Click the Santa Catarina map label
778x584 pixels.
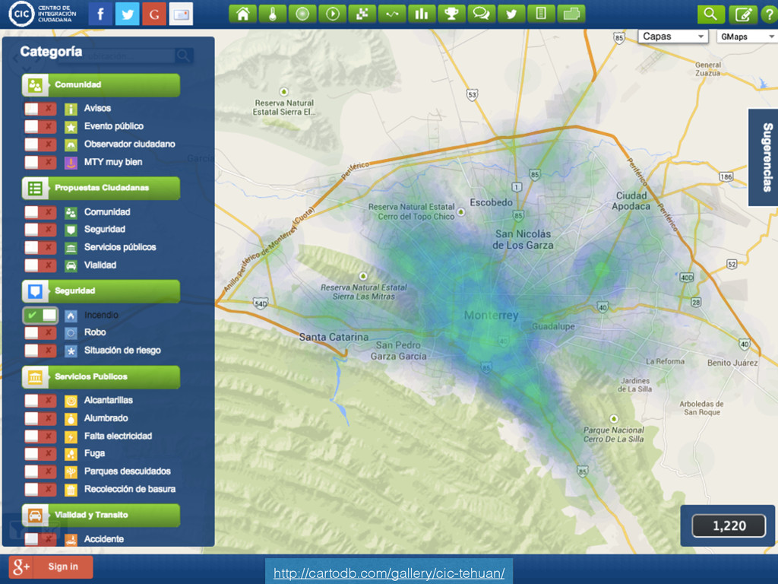334,337
